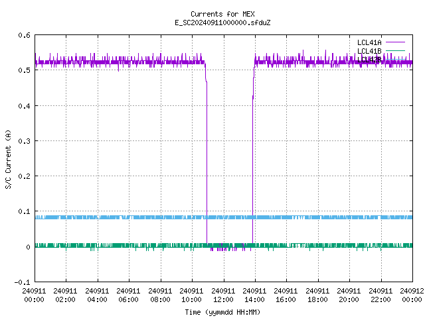Click the 240912 00:00 x-axis tick label
Image resolution: width=425 pixels, height=318 pixels.
tap(412, 295)
